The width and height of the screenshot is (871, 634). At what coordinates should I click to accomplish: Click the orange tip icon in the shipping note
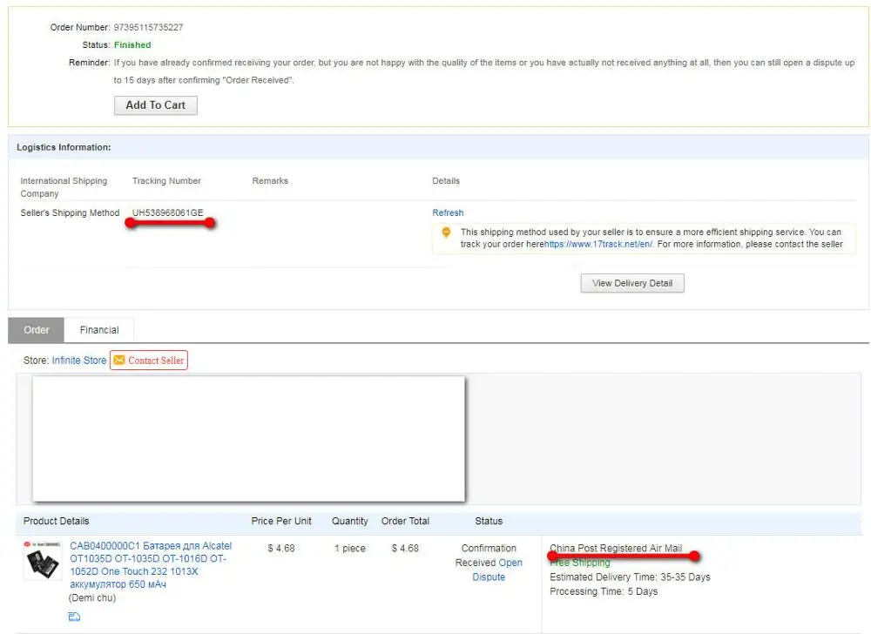coord(446,232)
